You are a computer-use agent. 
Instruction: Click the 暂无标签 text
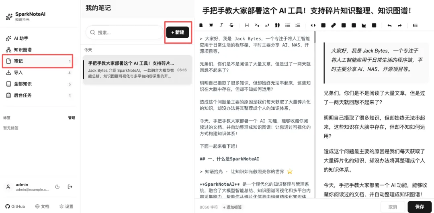10,128
